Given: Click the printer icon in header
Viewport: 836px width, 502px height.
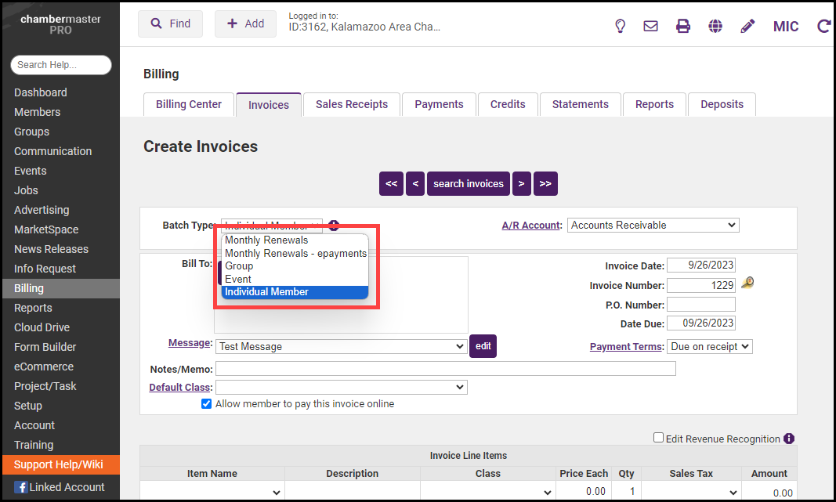Looking at the screenshot, I should click(x=683, y=26).
